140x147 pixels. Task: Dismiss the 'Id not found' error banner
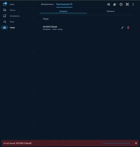click(x=136, y=143)
